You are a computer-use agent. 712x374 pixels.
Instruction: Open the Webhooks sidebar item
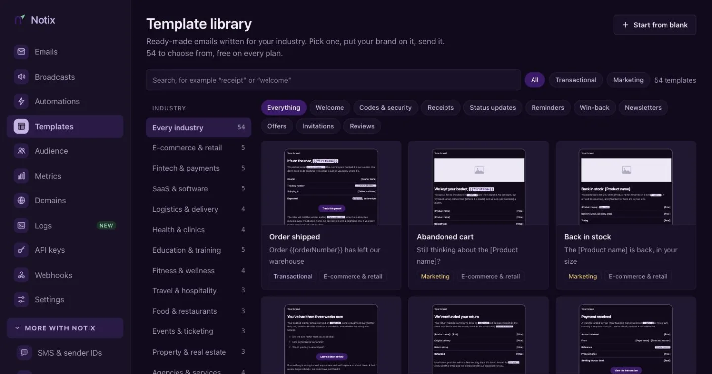tap(65, 275)
